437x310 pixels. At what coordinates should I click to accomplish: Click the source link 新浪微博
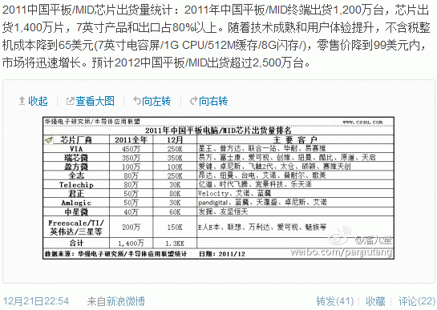coord(126,301)
